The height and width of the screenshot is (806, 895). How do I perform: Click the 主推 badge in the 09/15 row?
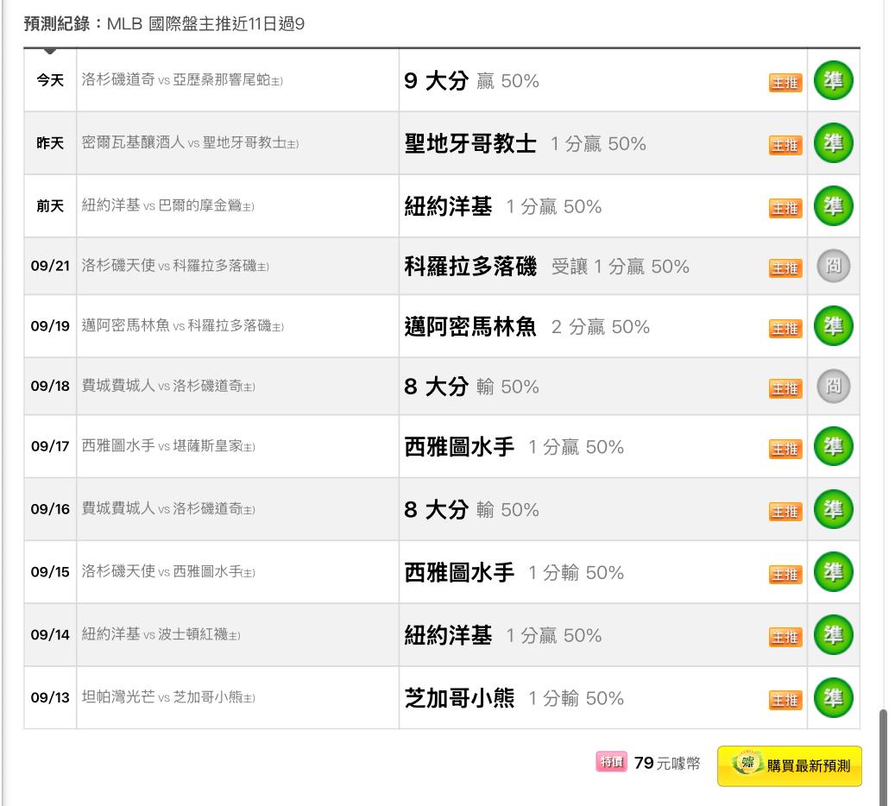tap(785, 574)
